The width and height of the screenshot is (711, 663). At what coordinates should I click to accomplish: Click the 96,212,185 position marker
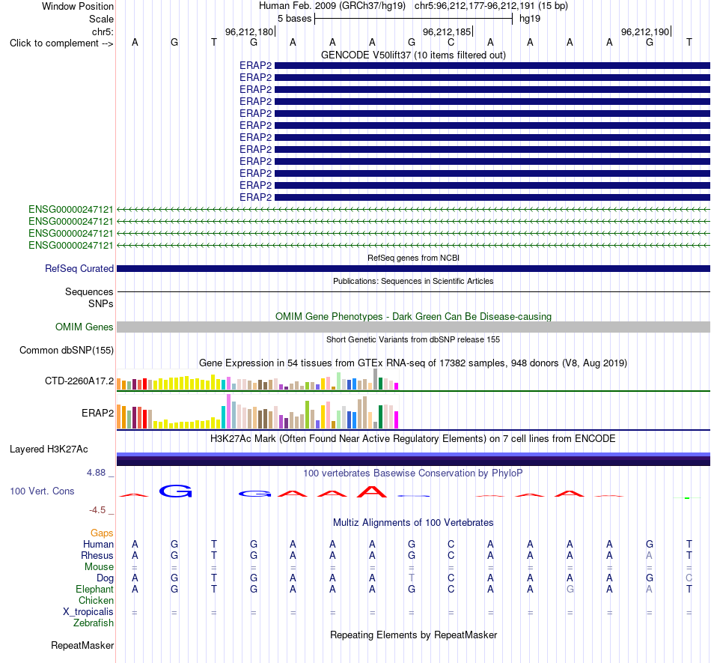pyautogui.click(x=448, y=31)
